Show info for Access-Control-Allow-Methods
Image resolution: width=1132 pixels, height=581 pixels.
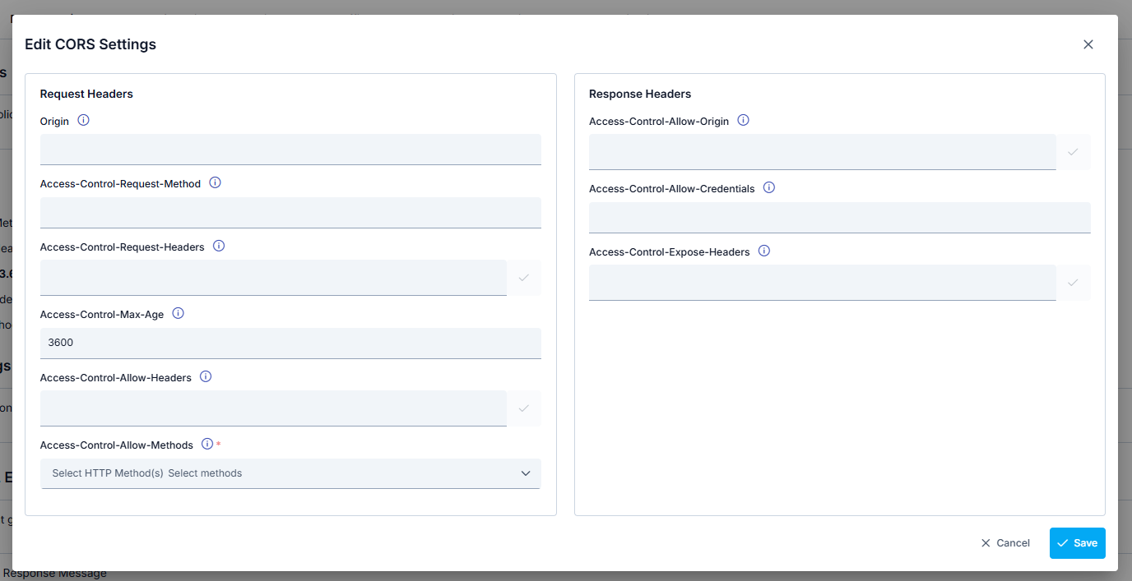click(207, 444)
